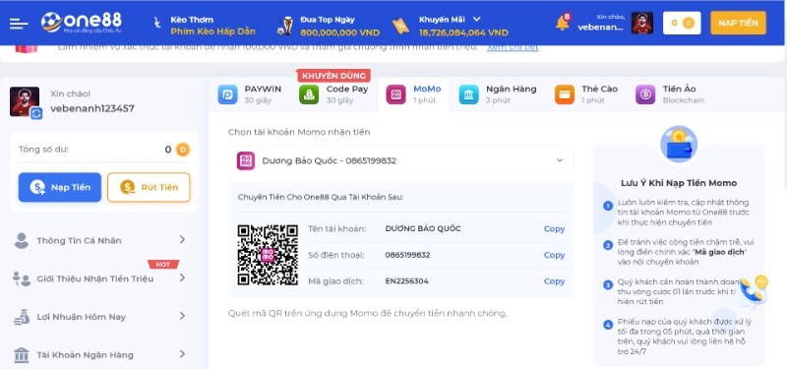787x369 pixels.
Task: Expand Thông Tin Cá Nhân chevron
Action: click(182, 240)
